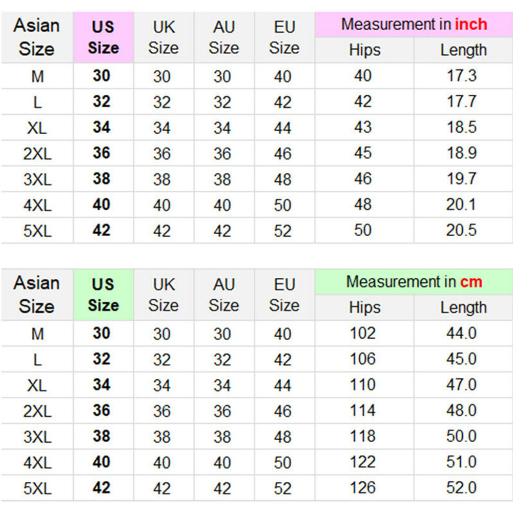This screenshot has width=513, height=513.
Task: Select the "Measurement in cm" header
Action: point(414,282)
